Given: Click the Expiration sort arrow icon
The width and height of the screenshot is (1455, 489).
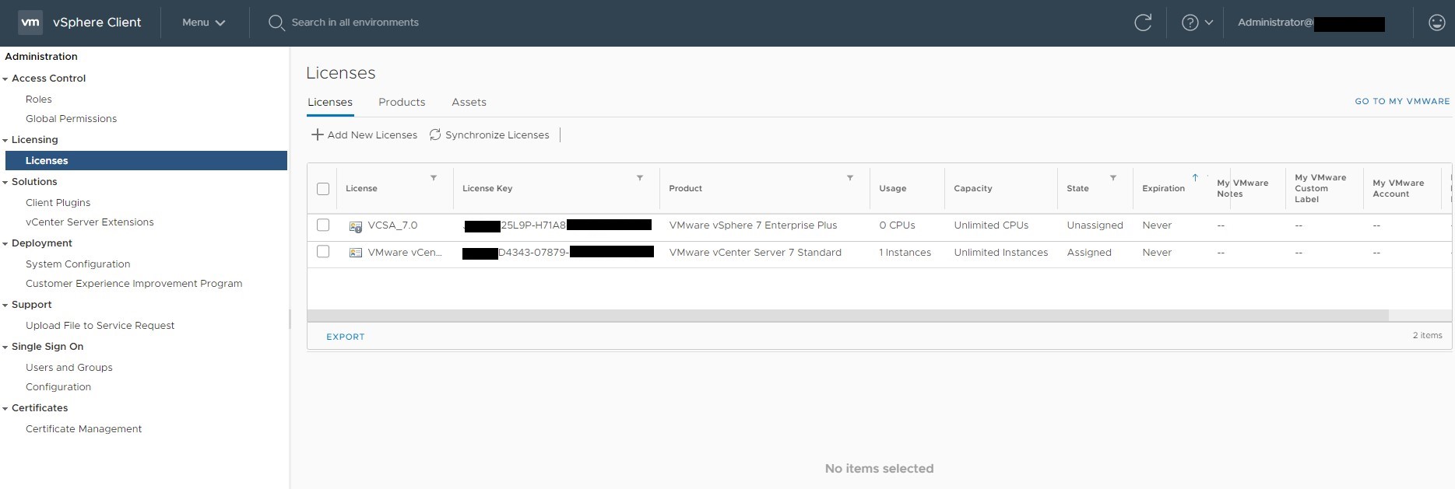Looking at the screenshot, I should click(x=1195, y=178).
